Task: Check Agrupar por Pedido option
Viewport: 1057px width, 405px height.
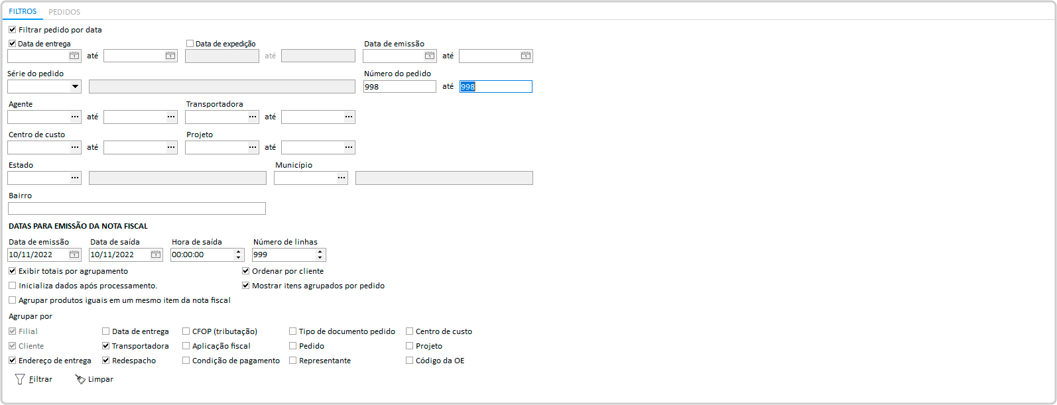Action: tap(293, 346)
